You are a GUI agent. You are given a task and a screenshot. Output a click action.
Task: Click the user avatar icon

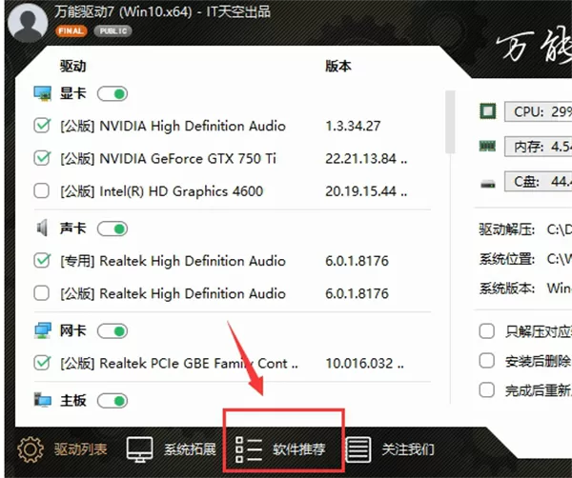click(28, 21)
